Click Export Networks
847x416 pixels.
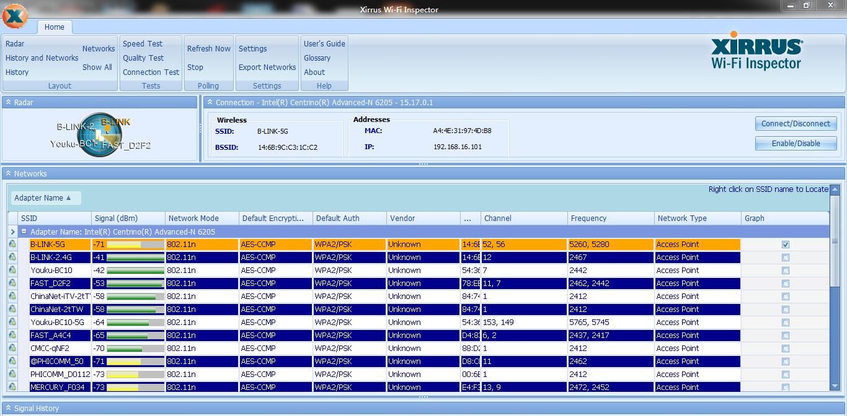267,67
